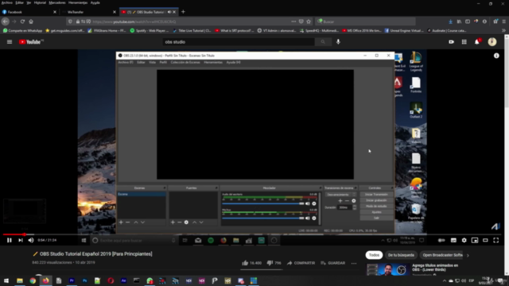Open Firefox Editar menu

coord(19,2)
